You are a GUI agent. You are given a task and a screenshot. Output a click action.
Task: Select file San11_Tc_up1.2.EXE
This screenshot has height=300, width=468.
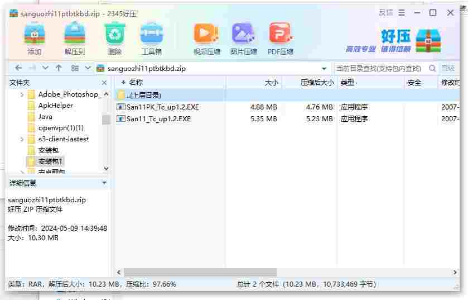pos(158,118)
